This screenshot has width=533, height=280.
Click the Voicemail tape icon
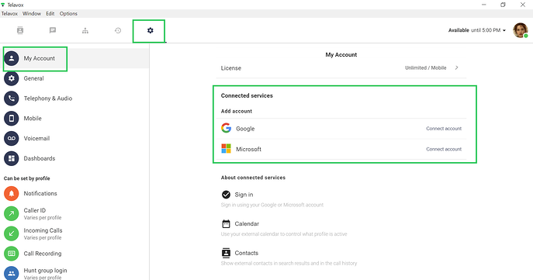(11, 138)
